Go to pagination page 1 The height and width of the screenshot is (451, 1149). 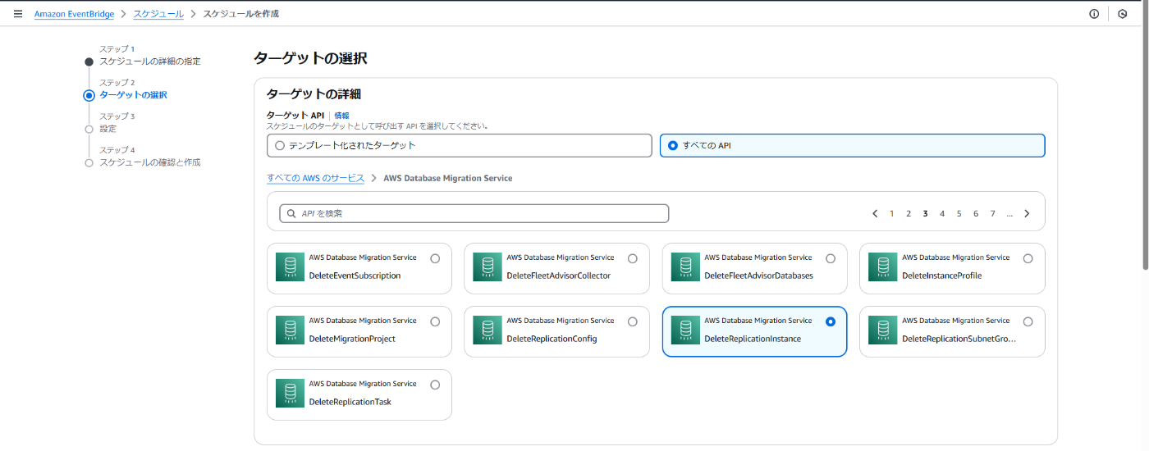[x=892, y=213]
